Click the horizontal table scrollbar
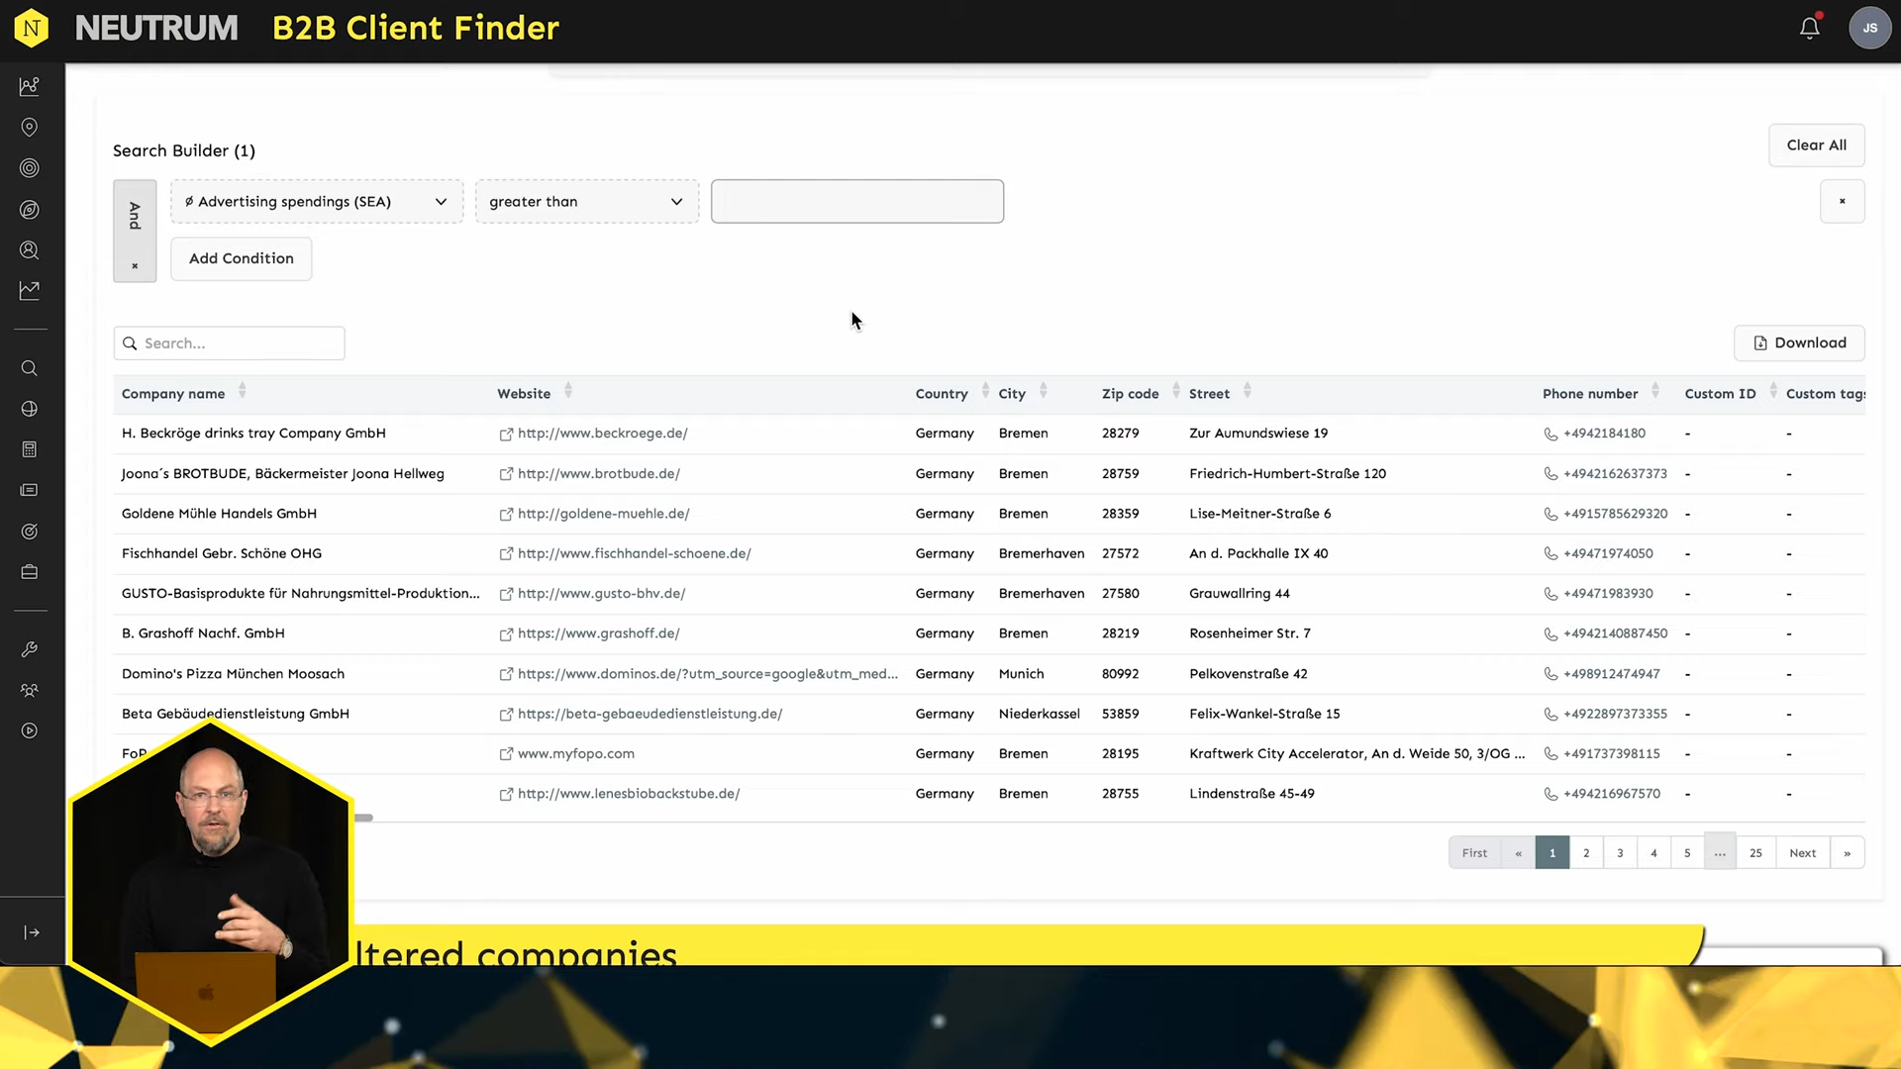 pyautogui.click(x=362, y=818)
